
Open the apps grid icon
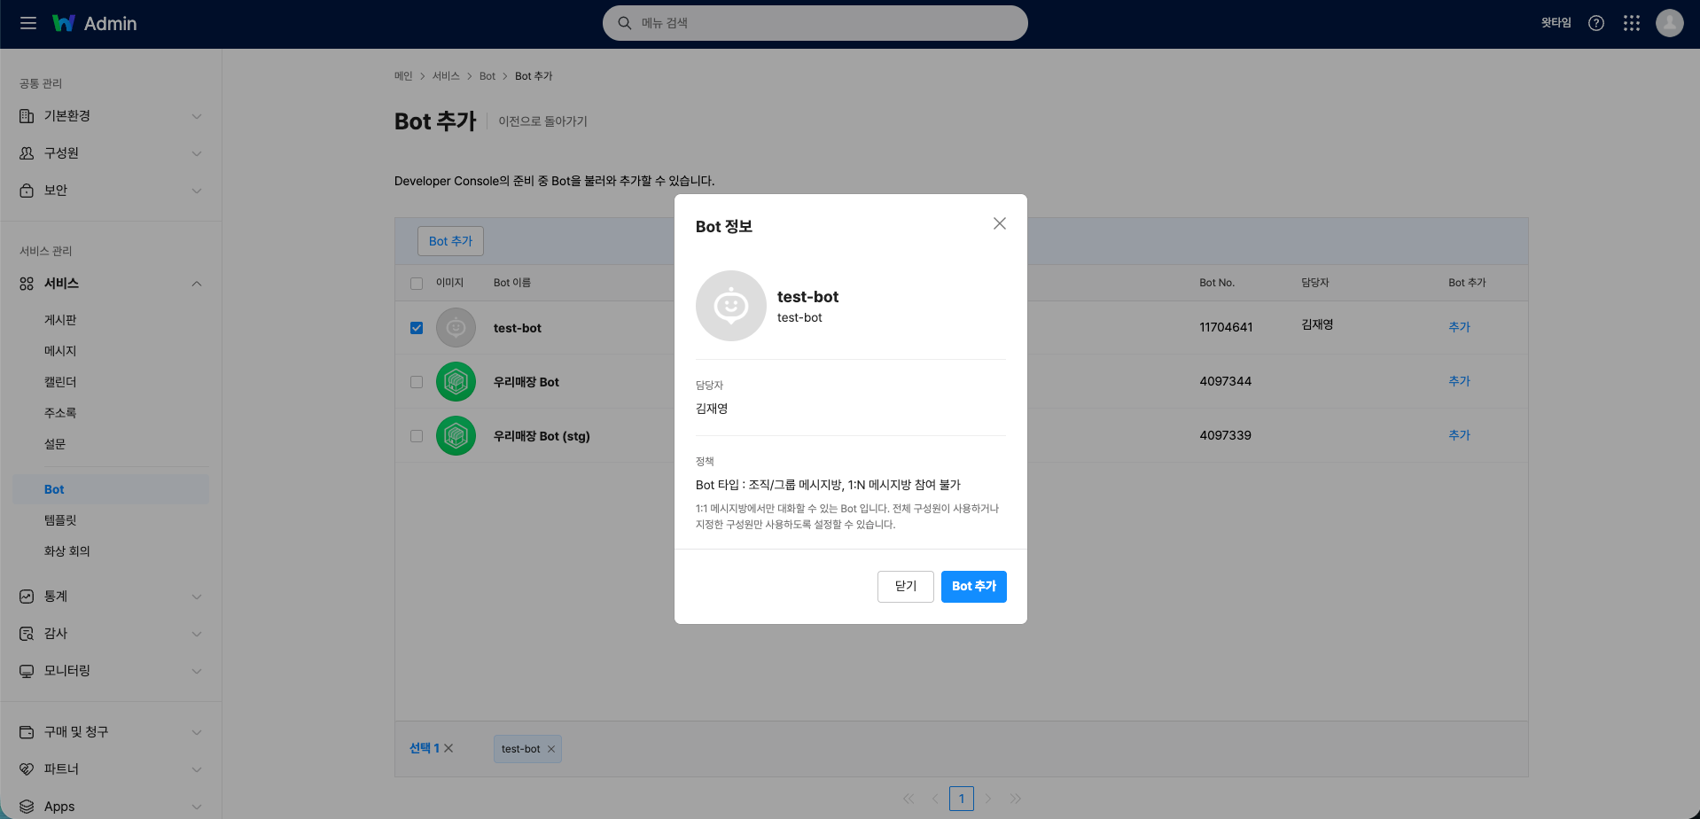click(1631, 23)
